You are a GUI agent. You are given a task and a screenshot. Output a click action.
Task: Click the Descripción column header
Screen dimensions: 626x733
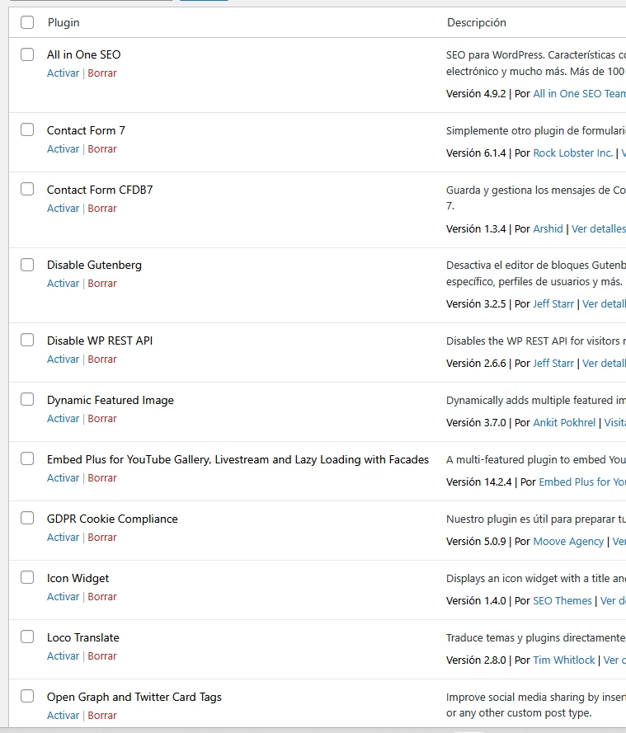(477, 22)
